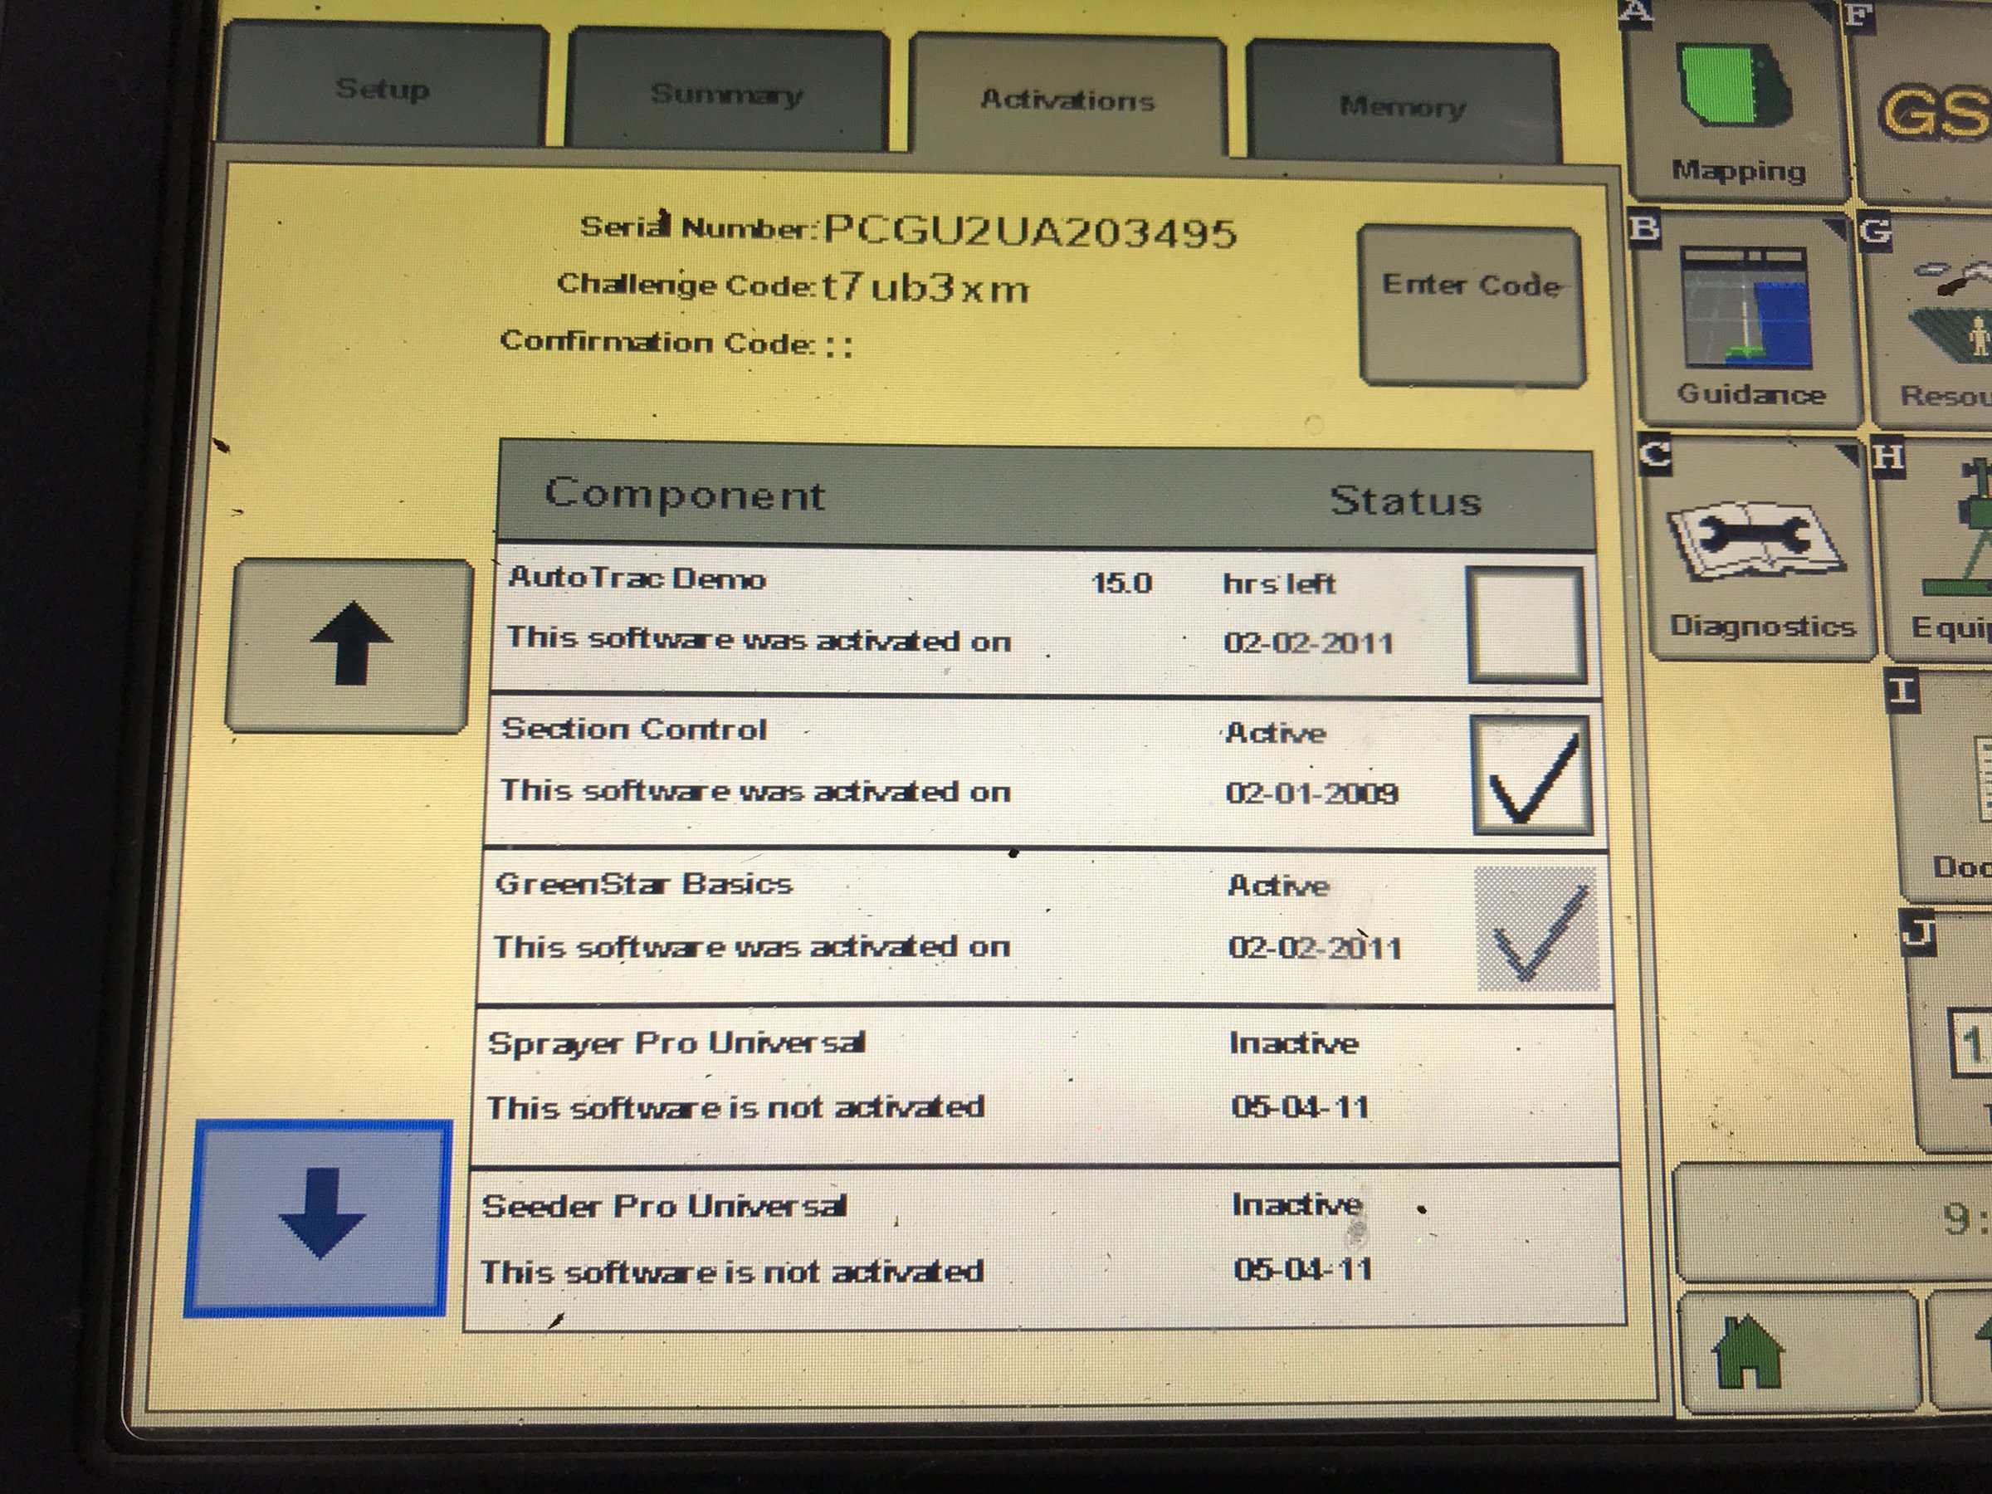Click the Enter Code button
This screenshot has width=1992, height=1494.
(x=1472, y=305)
